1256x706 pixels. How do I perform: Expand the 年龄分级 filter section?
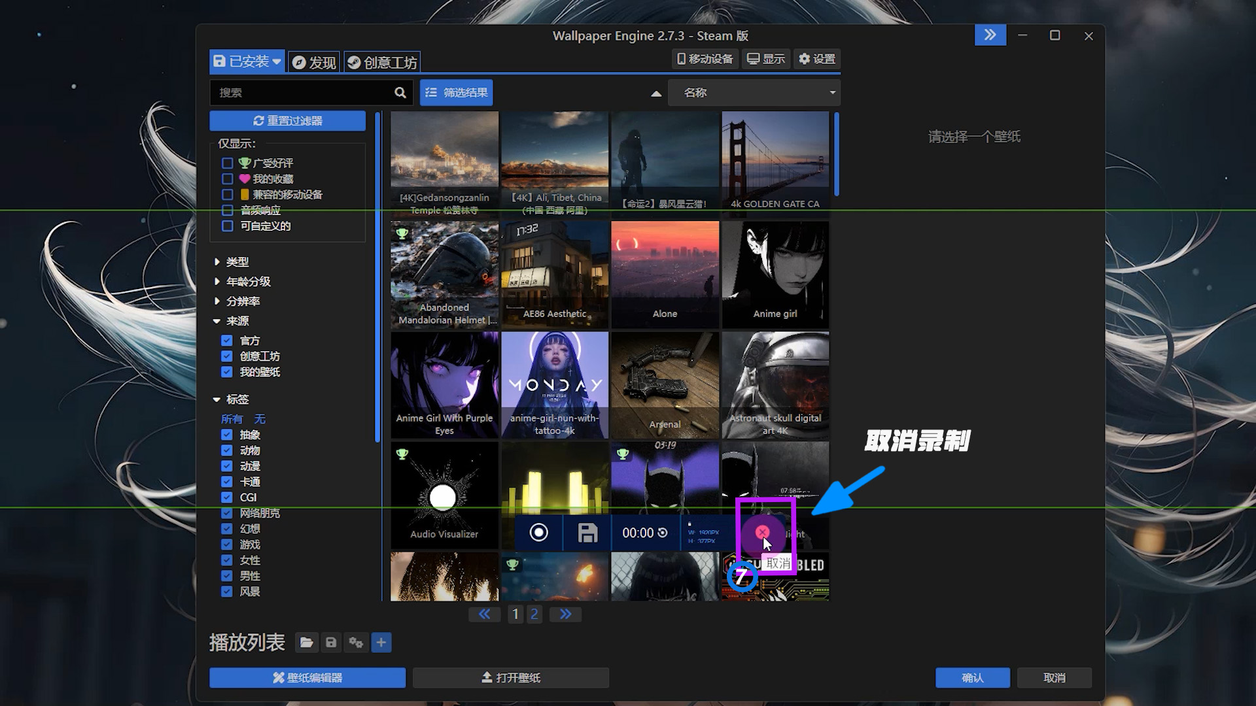pyautogui.click(x=242, y=281)
